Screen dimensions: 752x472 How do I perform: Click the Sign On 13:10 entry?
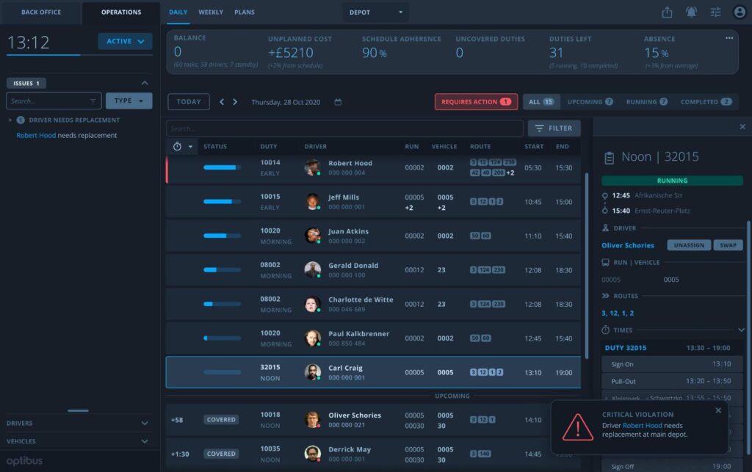(x=672, y=364)
